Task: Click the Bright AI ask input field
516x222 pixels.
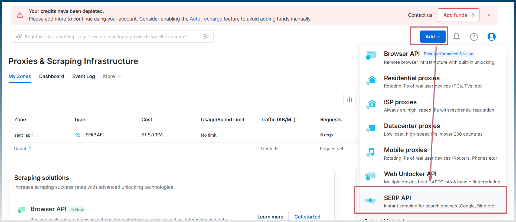Action: click(112, 37)
